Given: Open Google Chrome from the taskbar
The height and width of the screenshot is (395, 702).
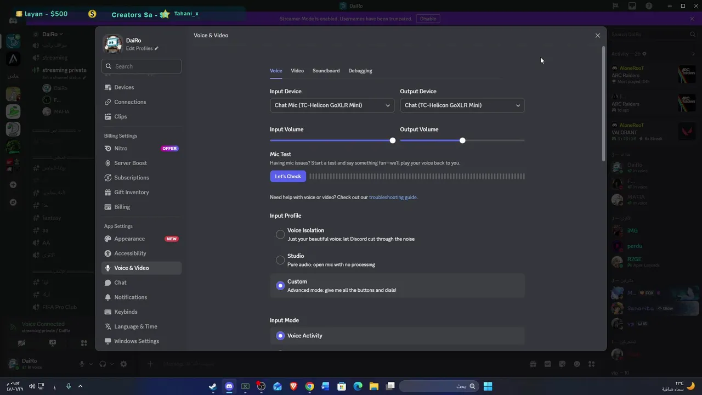Looking at the screenshot, I should click(x=310, y=386).
